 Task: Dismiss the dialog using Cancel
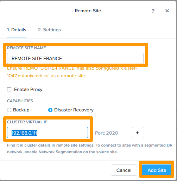(124, 170)
